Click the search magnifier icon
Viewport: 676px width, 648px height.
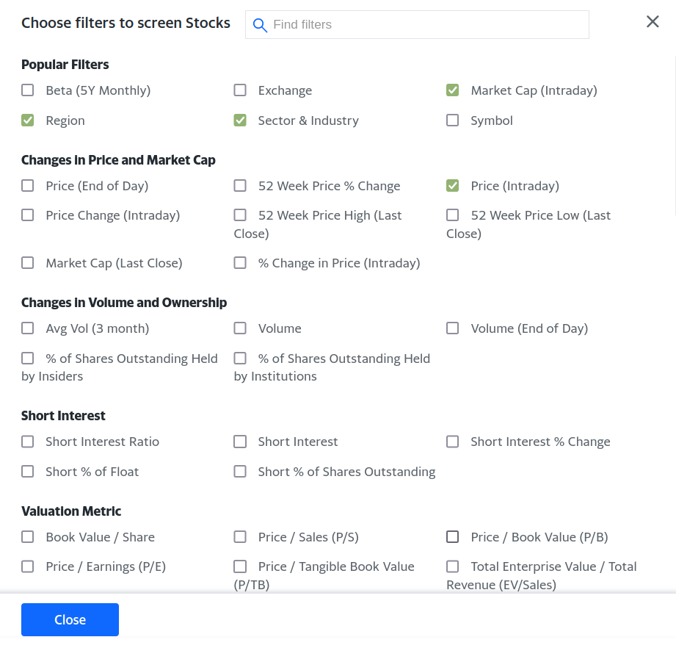260,25
